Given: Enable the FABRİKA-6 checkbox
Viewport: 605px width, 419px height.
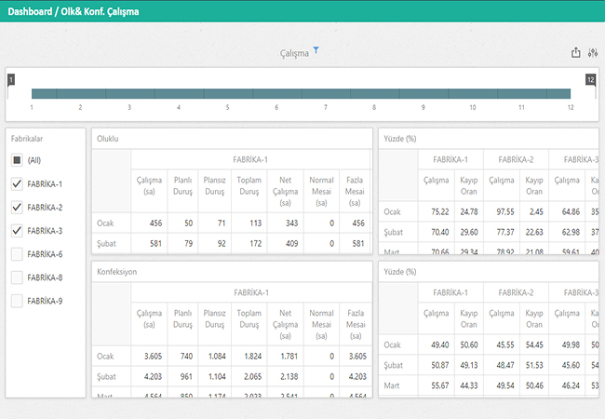Looking at the screenshot, I should coord(16,254).
